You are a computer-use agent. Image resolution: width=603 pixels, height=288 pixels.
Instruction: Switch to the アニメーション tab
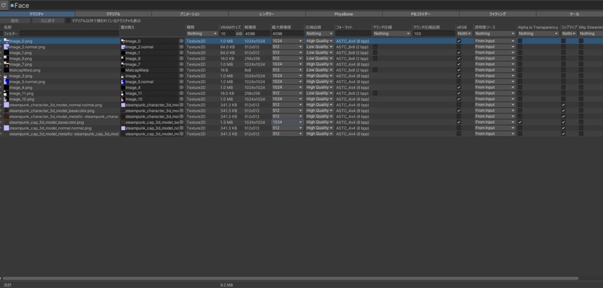190,14
